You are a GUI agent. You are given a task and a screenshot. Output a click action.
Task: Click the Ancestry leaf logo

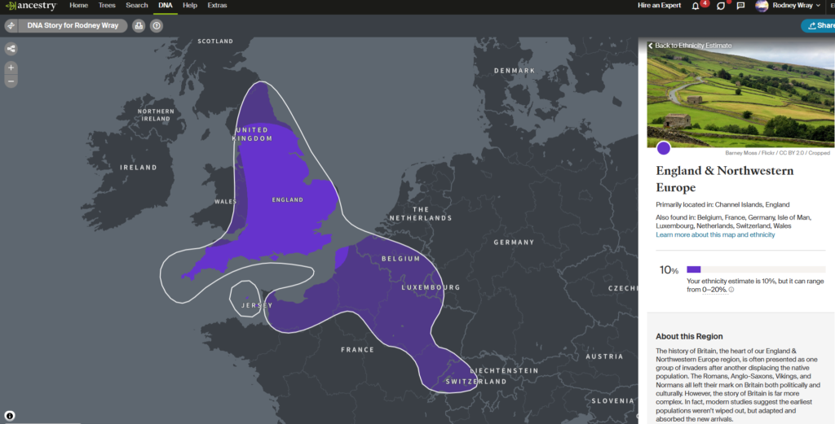(9, 6)
